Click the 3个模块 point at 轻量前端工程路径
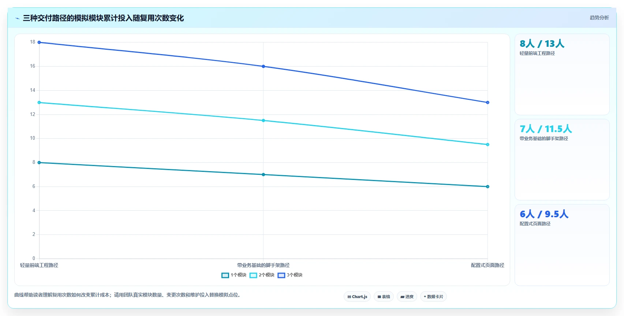 click(39, 42)
